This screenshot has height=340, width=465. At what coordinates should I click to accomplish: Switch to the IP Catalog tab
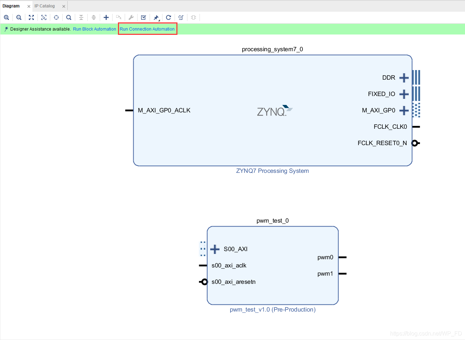[45, 6]
